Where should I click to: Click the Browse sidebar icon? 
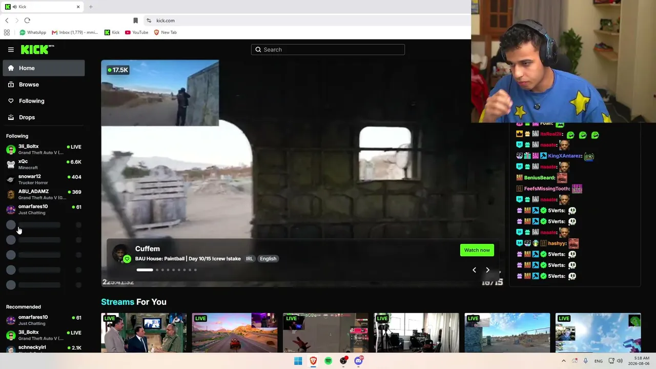pos(11,85)
